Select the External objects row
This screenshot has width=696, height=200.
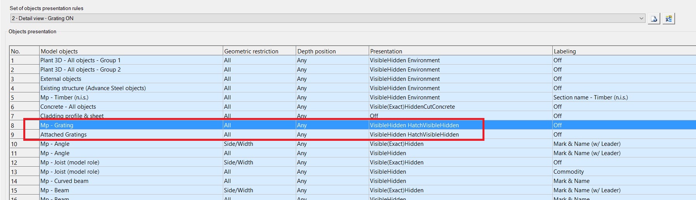coord(61,79)
